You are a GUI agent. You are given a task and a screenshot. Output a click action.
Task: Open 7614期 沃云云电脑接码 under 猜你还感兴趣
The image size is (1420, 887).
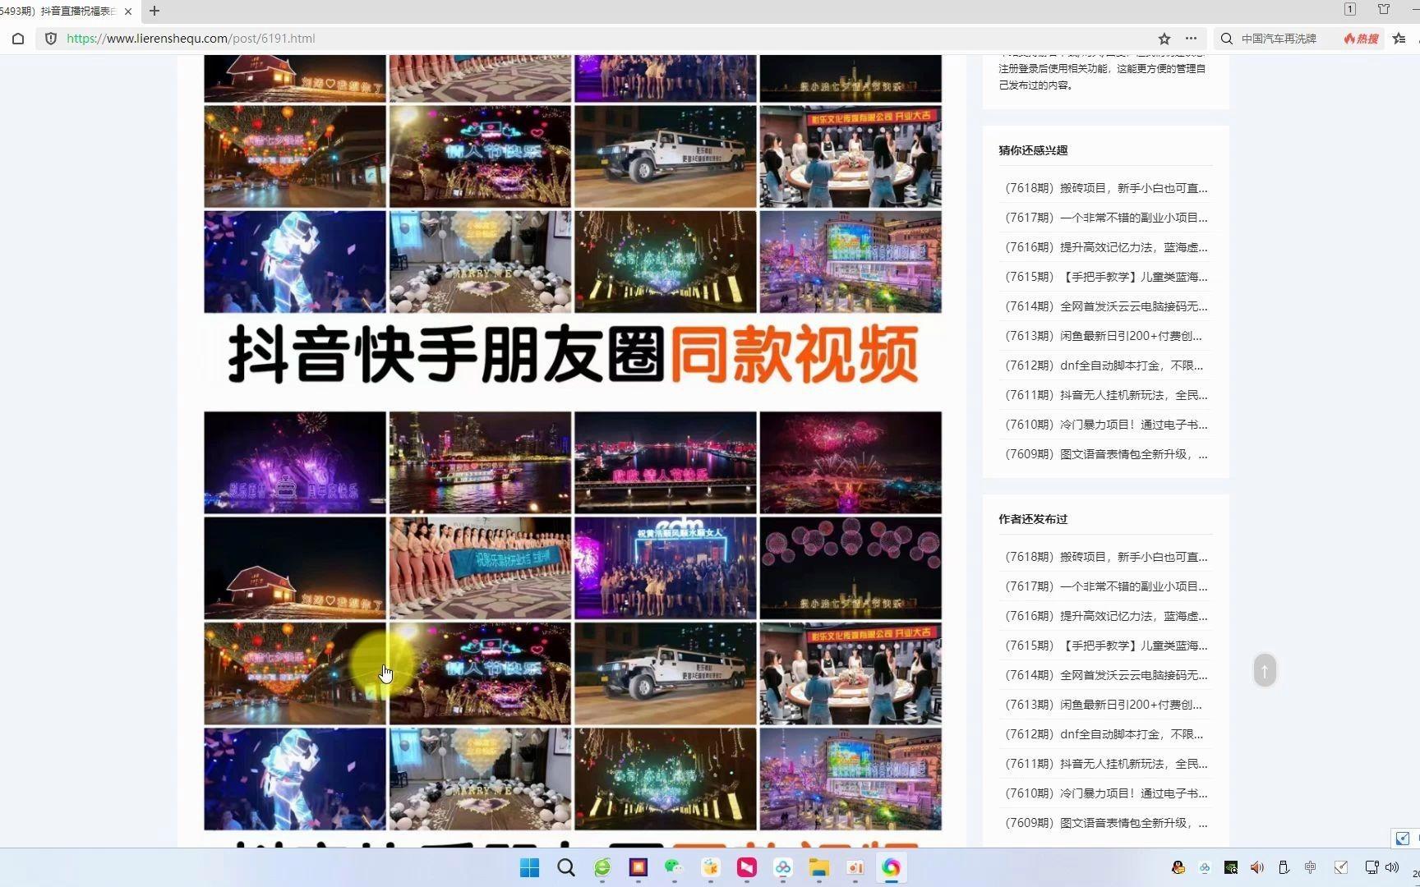1106,306
